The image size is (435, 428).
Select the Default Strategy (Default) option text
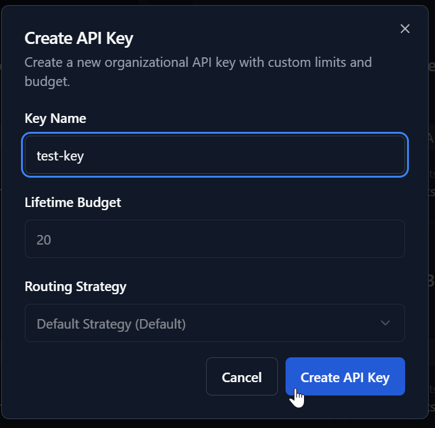111,324
